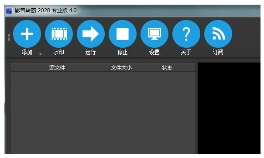Click the 停止 (Stop) square icon
This screenshot has width=264, height=158.
pyautogui.click(x=123, y=34)
